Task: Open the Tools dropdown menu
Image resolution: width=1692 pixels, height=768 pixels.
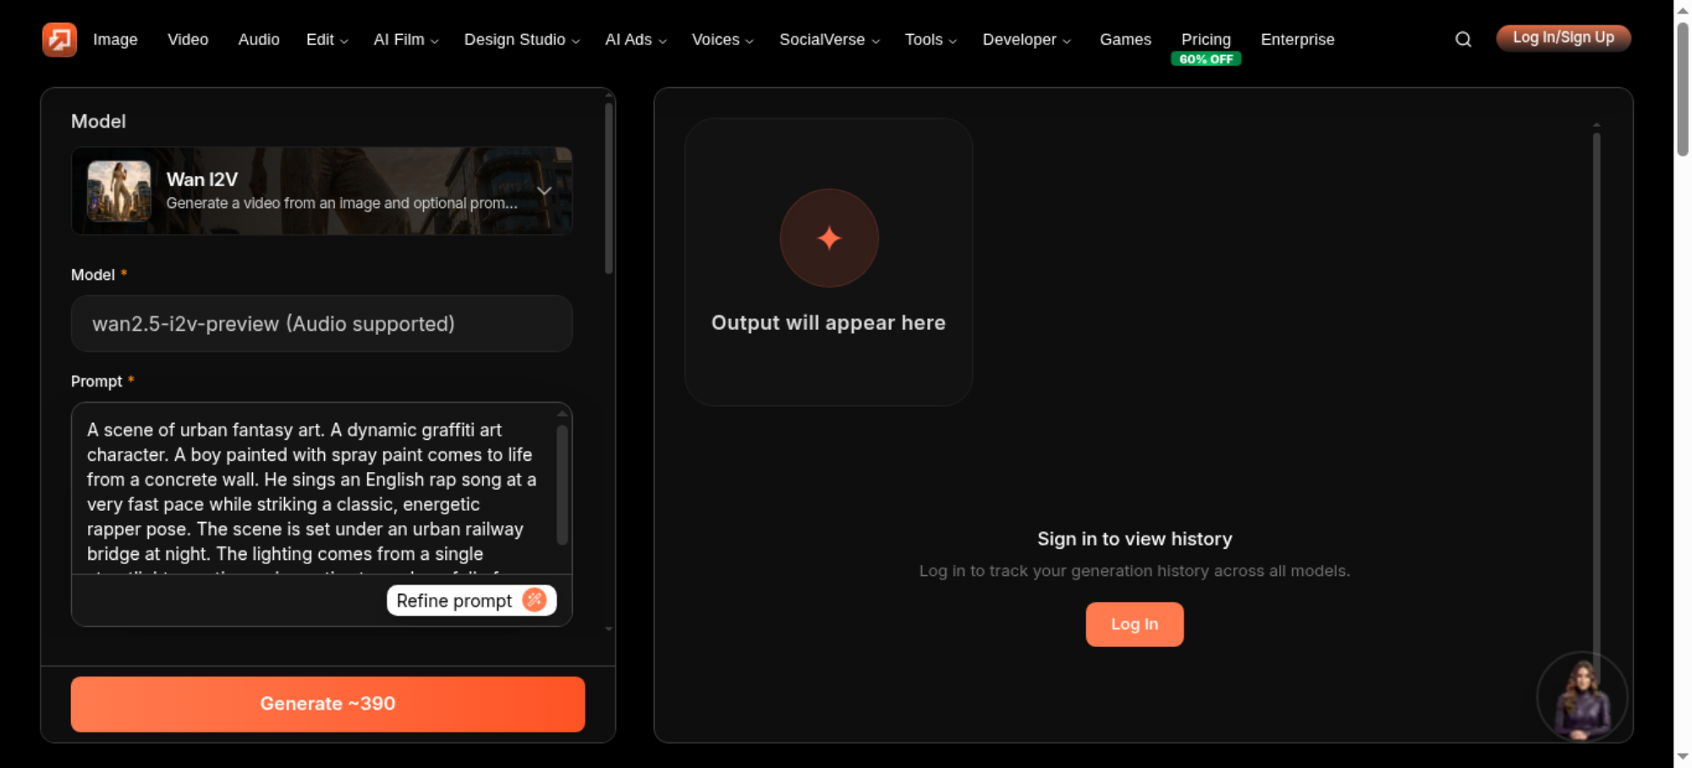Action: [x=931, y=40]
